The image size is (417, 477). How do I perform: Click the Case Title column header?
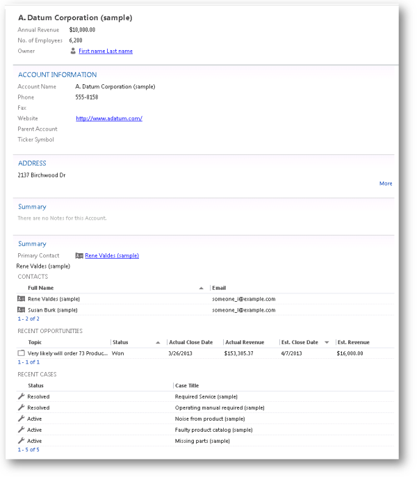[190, 385]
